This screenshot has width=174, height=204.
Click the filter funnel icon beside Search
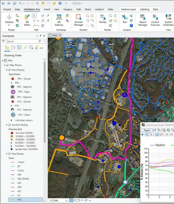(3, 41)
